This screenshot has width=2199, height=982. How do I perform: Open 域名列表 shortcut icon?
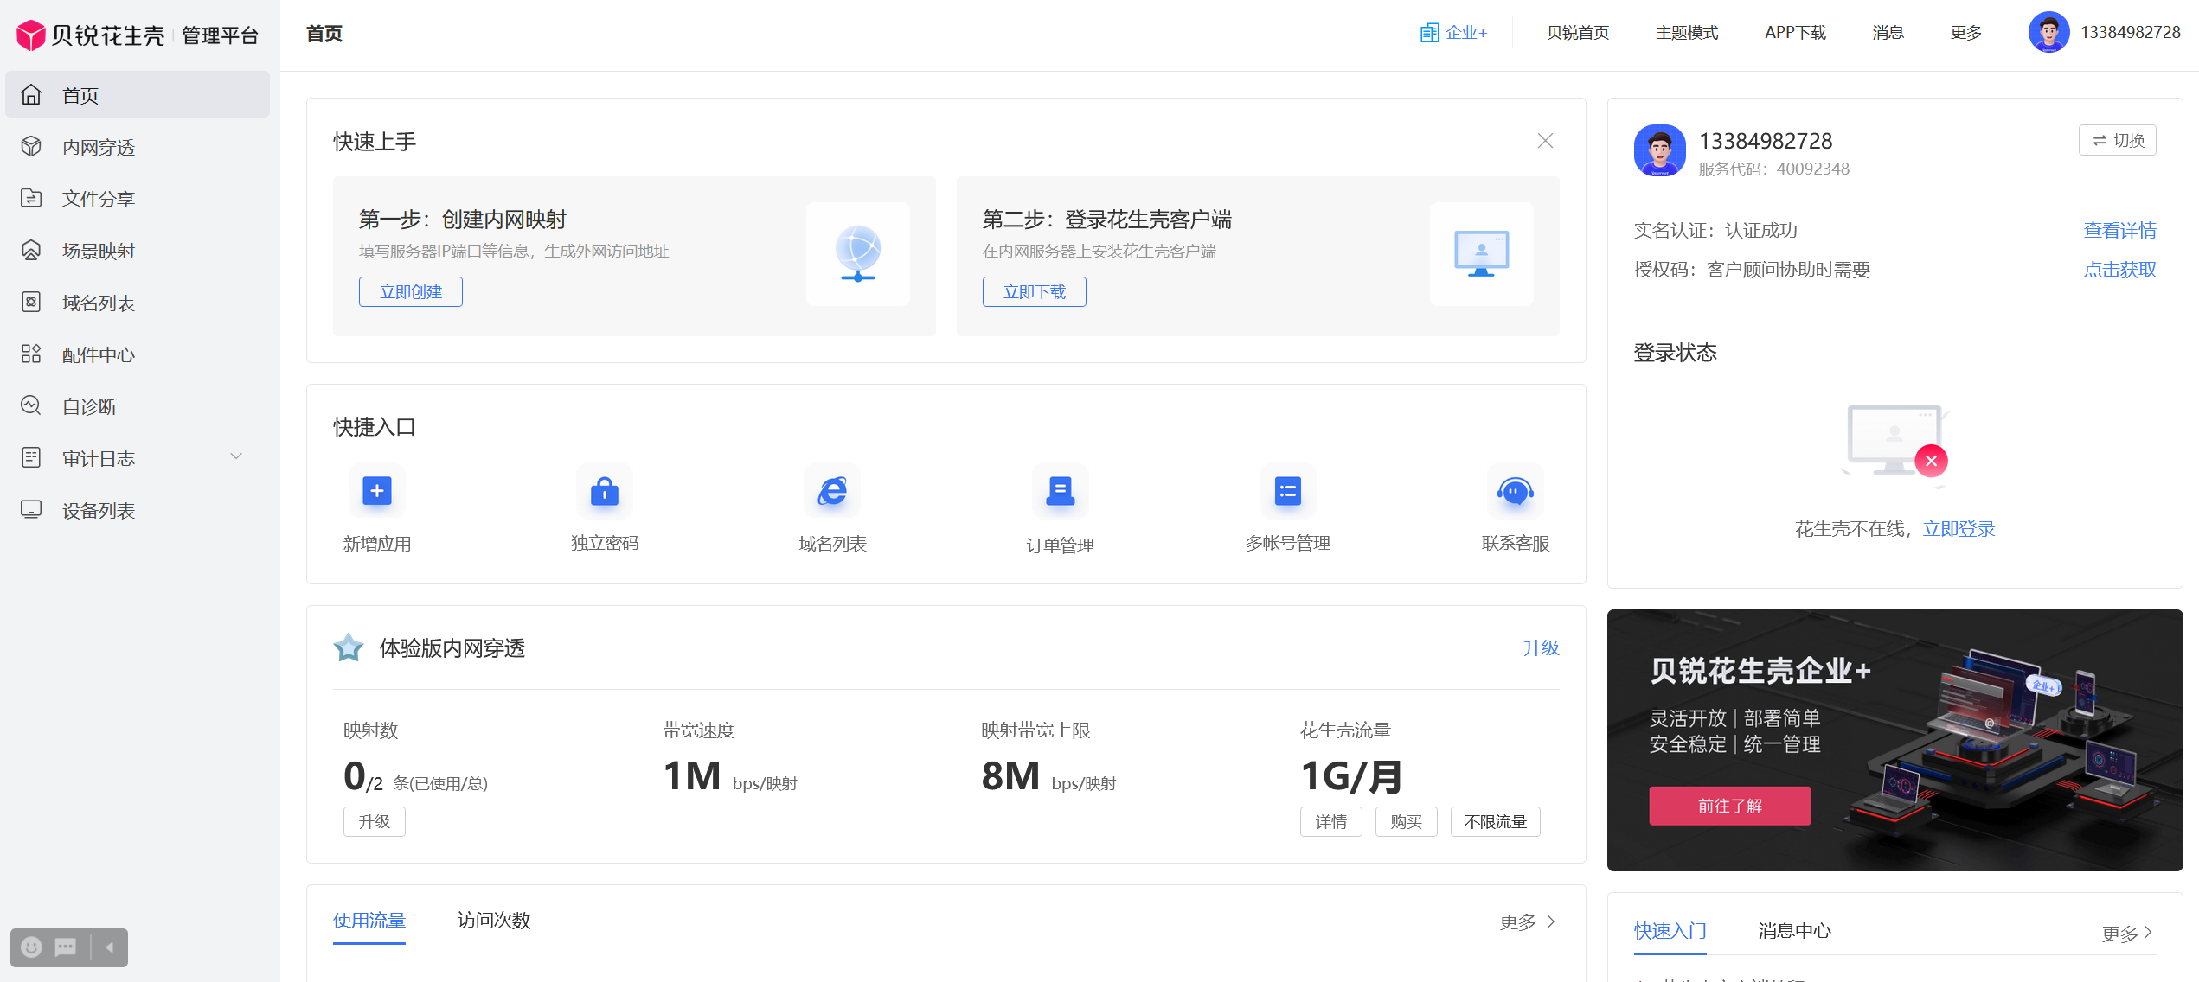click(x=832, y=491)
